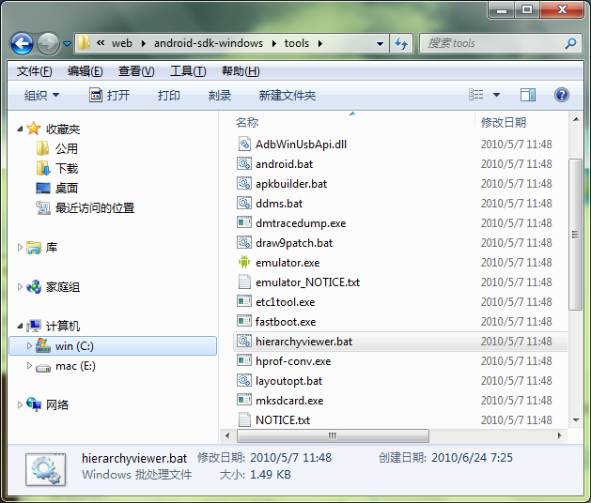Expand arrow after android-sdk-windows breadcrumb

point(274,44)
